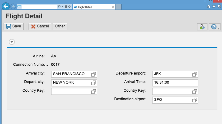Open the address bar search dropdown arrow
222x124 pixels.
62,7
